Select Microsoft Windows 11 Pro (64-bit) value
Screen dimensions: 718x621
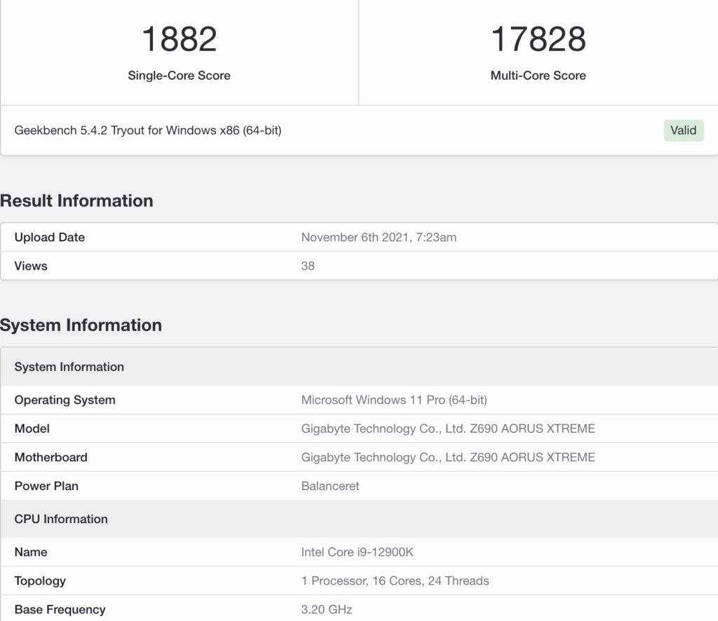(x=394, y=400)
